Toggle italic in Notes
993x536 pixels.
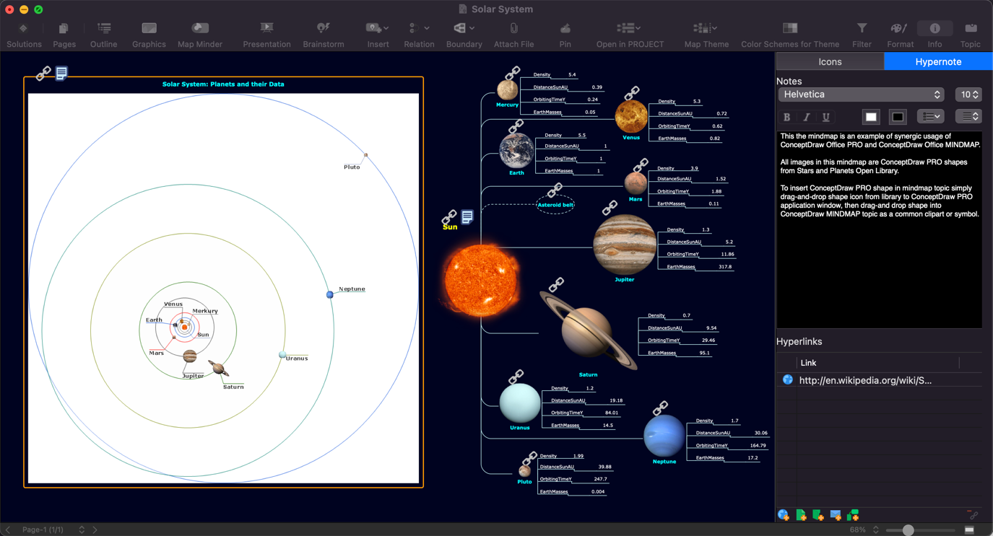[x=807, y=117]
